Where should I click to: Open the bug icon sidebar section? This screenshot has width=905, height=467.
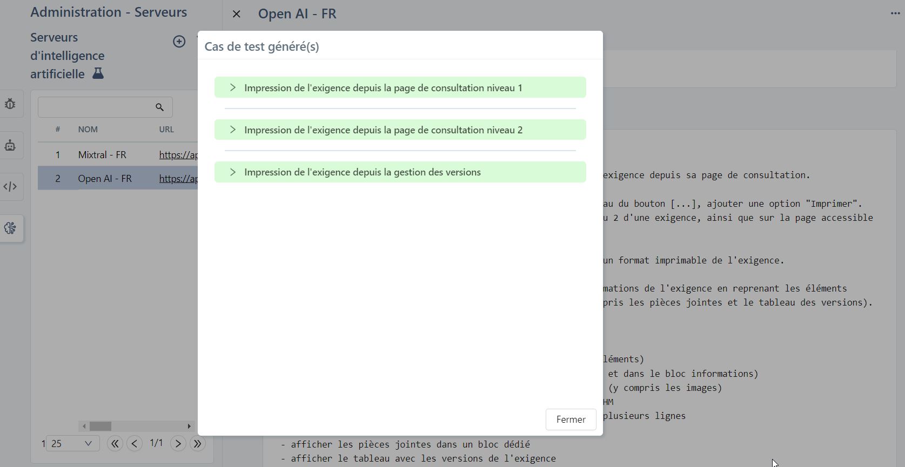point(10,104)
